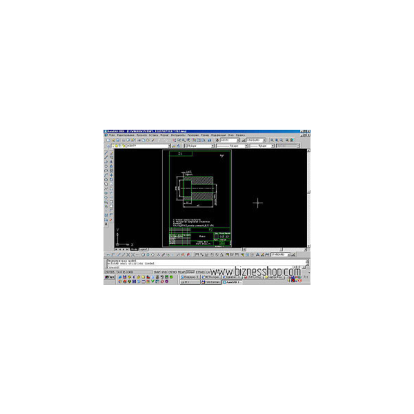Select the Spline draw tool

click(106, 188)
